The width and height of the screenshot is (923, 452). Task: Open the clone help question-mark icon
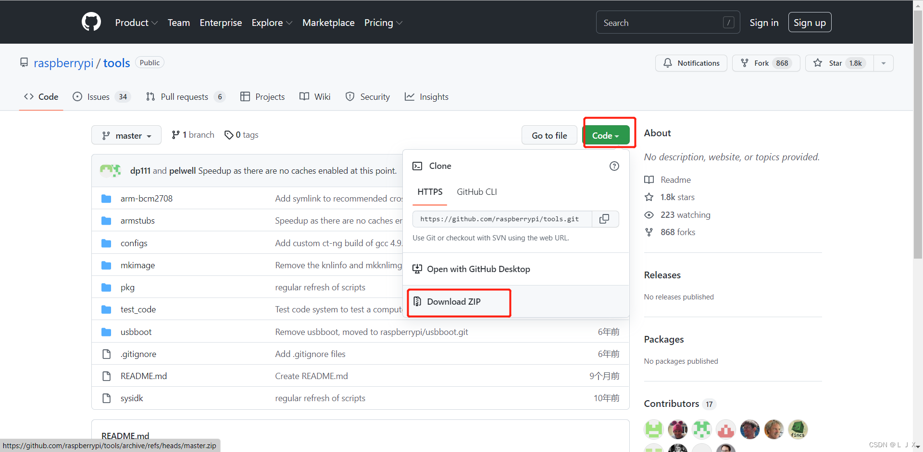click(x=614, y=166)
